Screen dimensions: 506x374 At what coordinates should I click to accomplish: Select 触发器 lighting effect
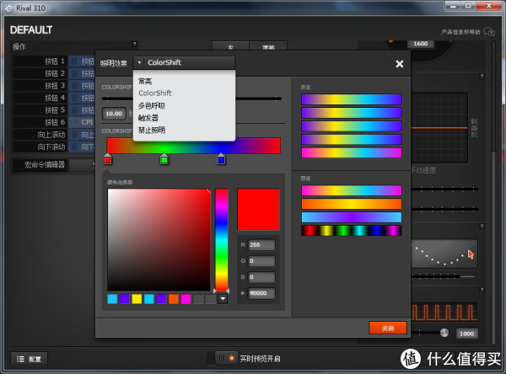click(148, 118)
